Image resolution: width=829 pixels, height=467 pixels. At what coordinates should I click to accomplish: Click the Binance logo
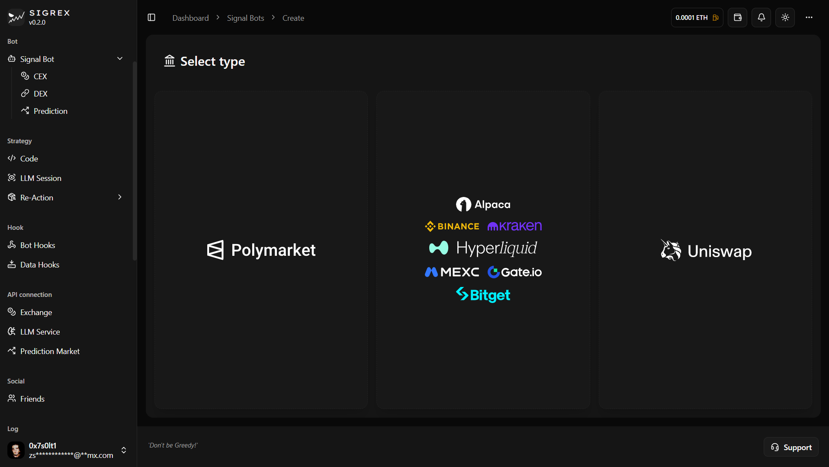(x=452, y=226)
